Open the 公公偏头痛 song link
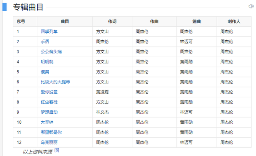This screenshot has width=256, height=156. 51,51
